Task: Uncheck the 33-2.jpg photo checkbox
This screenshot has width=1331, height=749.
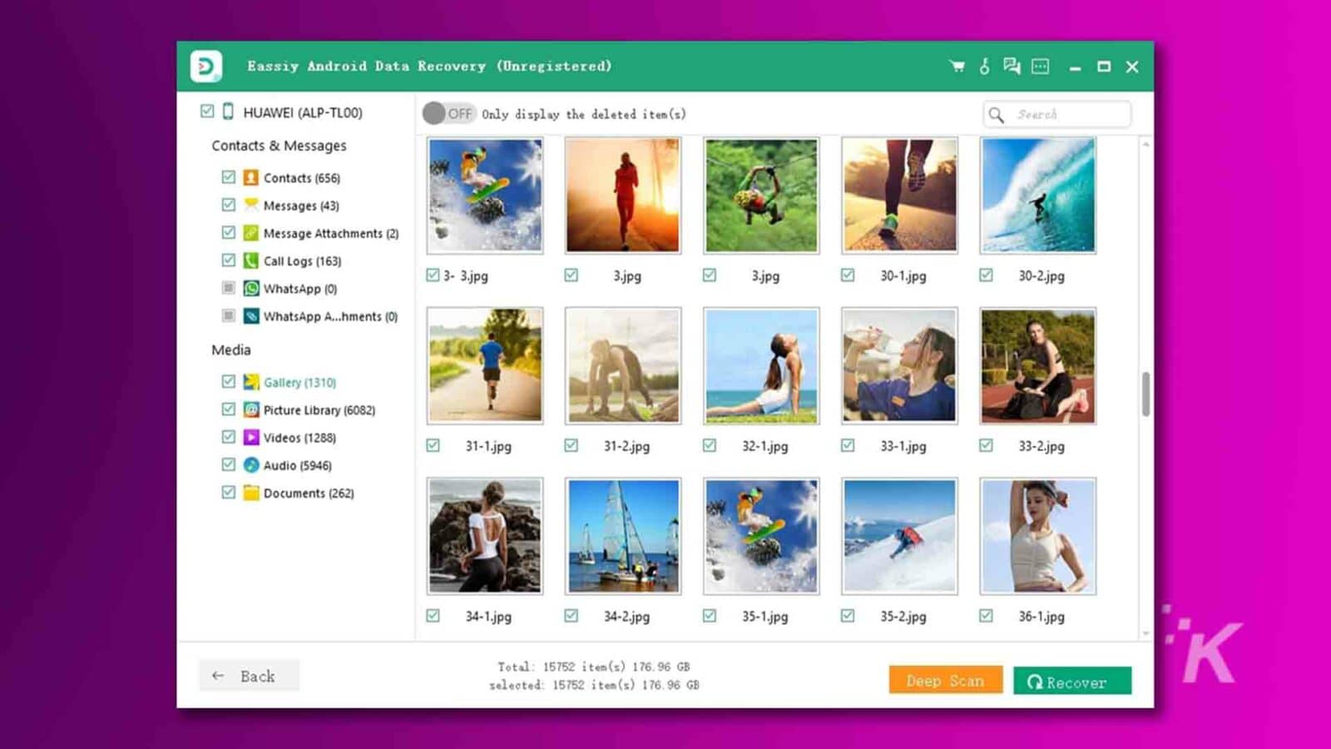Action: [x=986, y=445]
